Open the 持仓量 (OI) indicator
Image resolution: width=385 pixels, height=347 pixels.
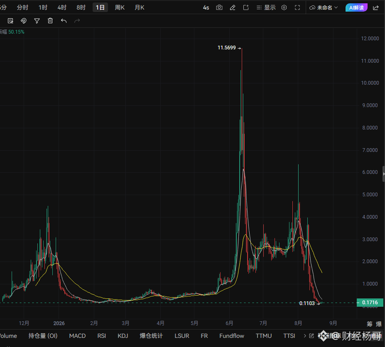43,336
